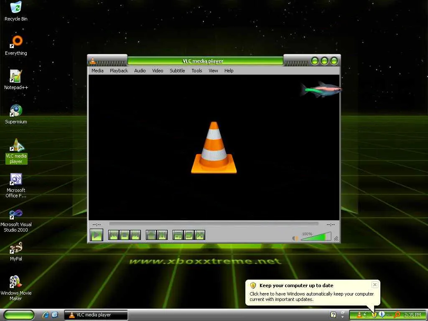Show VLC extended settings
This screenshot has width=428, height=321.
[x=162, y=235]
